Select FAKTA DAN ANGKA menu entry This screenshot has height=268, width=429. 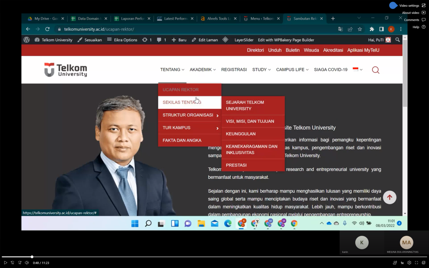pyautogui.click(x=190, y=140)
